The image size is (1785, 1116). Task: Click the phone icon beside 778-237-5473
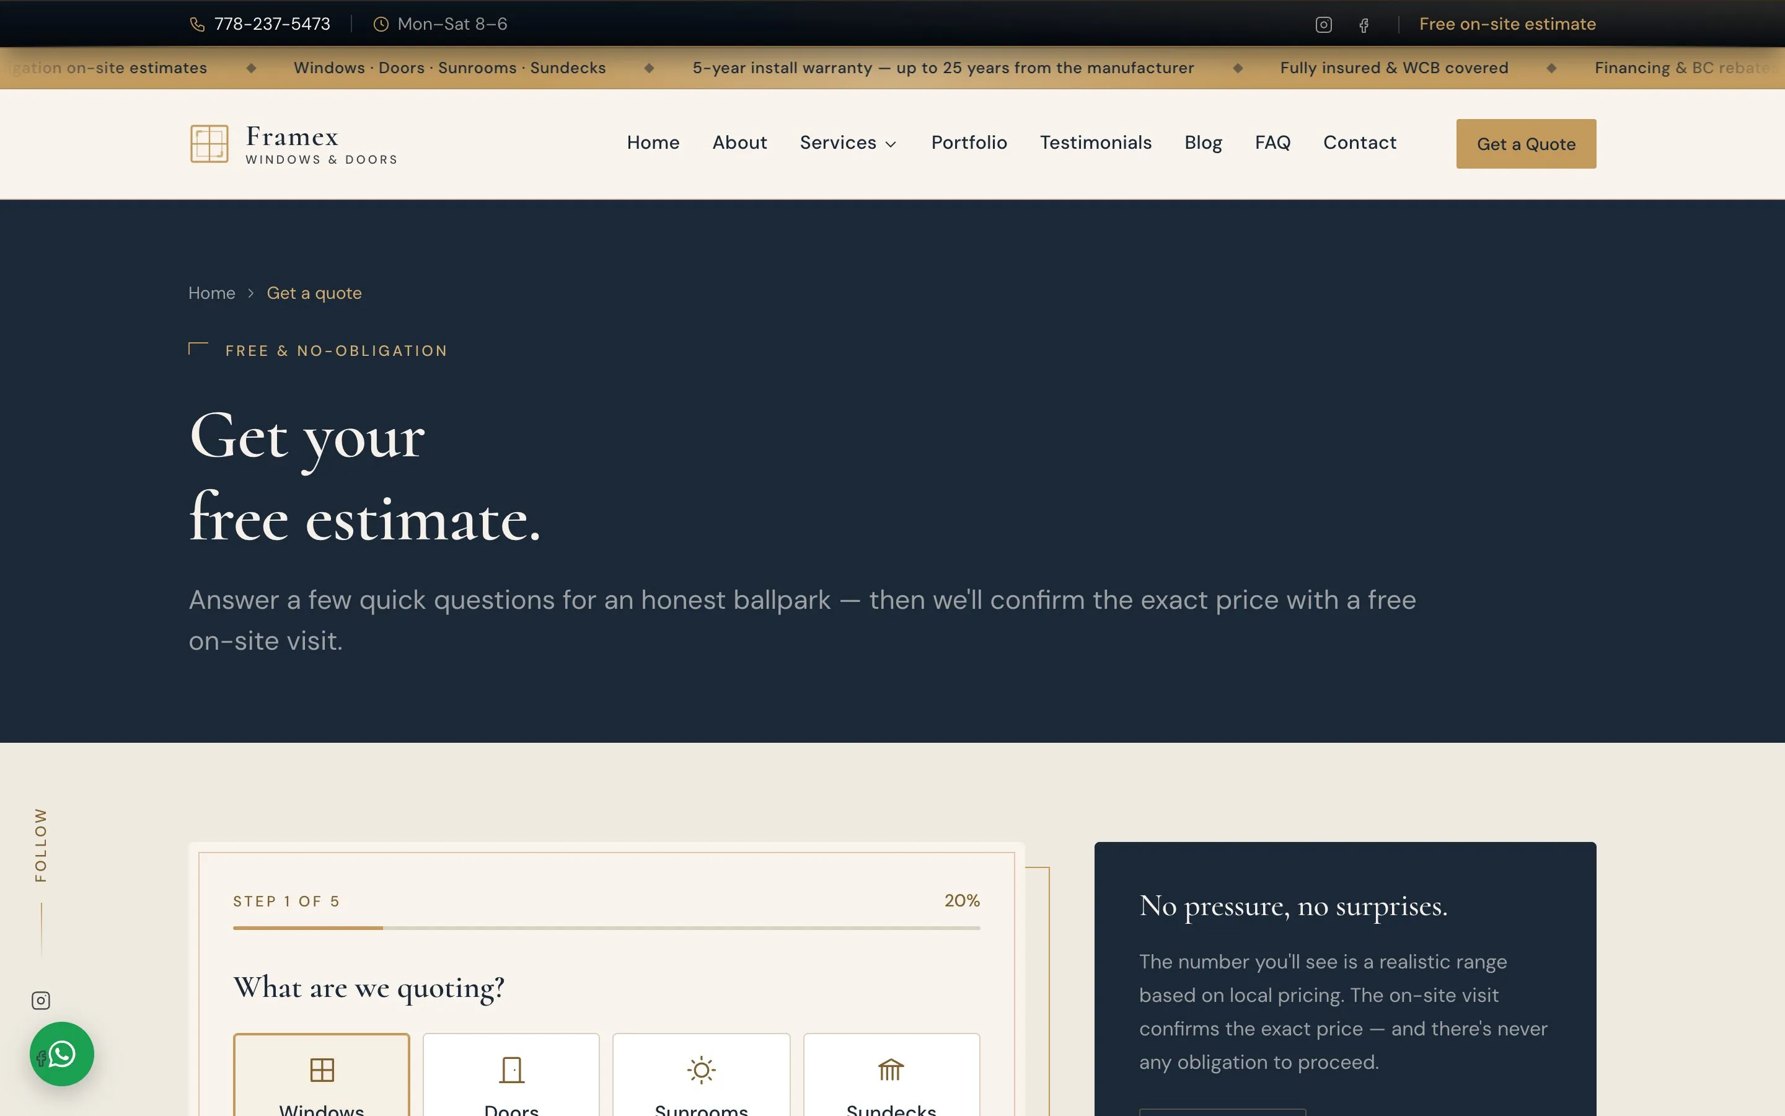coord(197,24)
